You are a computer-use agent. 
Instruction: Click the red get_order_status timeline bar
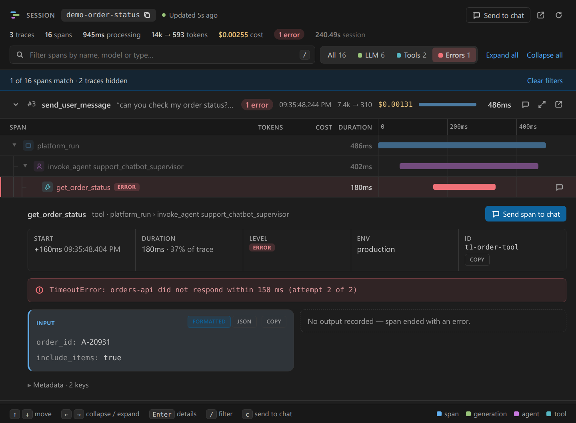click(x=464, y=187)
